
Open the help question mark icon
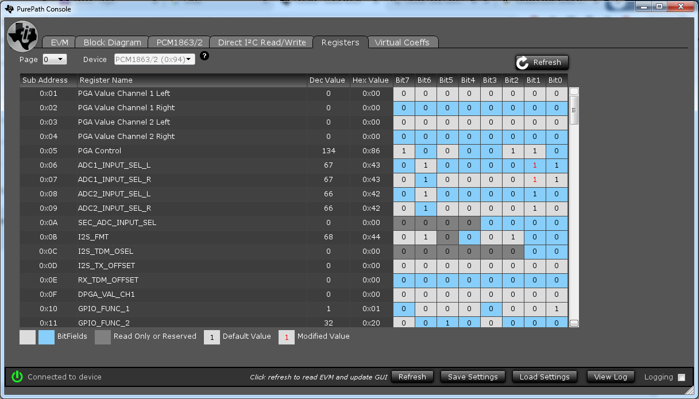point(204,56)
